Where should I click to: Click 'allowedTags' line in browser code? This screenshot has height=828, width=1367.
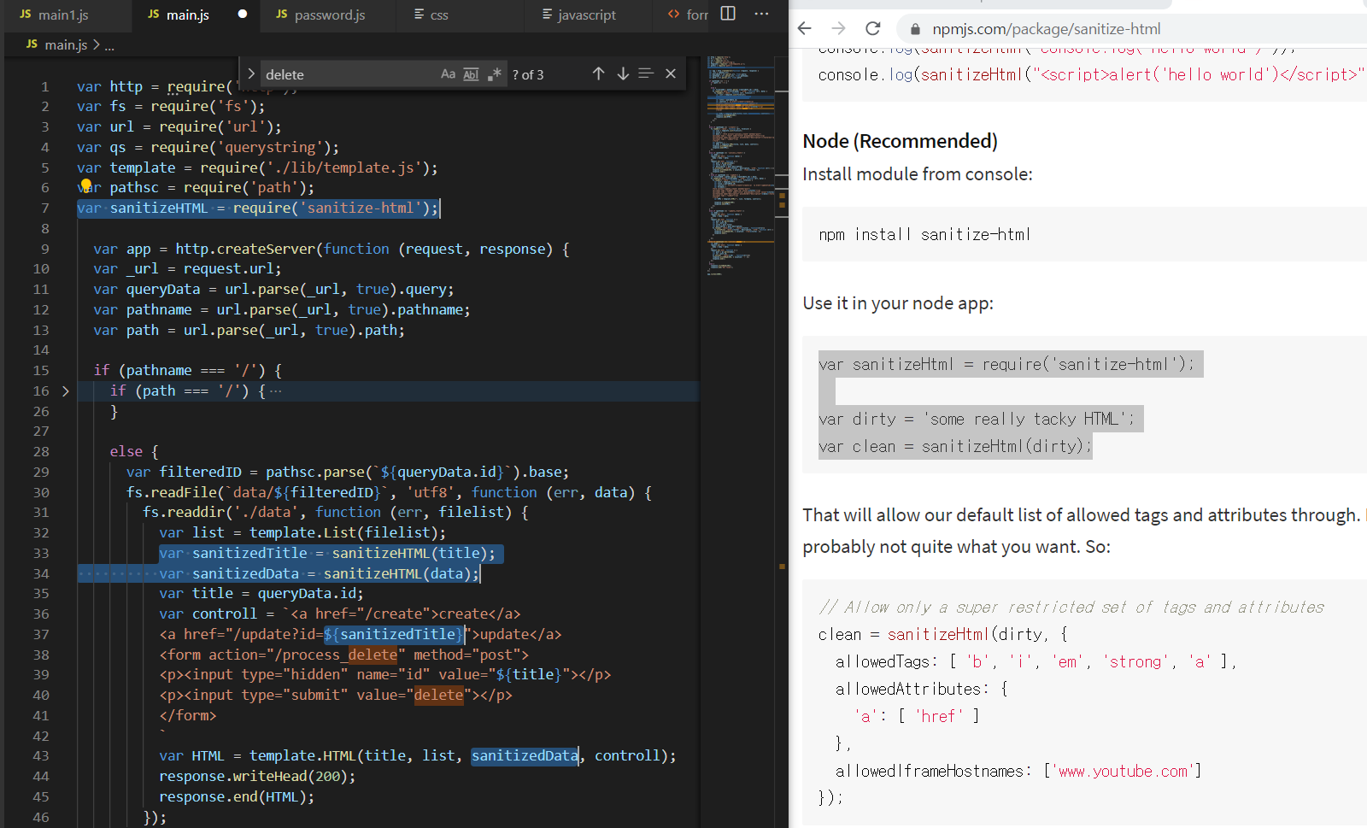(x=1036, y=661)
